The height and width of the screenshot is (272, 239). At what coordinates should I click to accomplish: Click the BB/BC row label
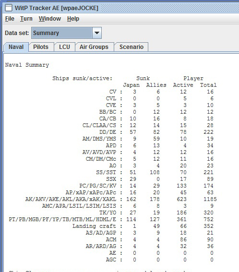click(x=108, y=112)
